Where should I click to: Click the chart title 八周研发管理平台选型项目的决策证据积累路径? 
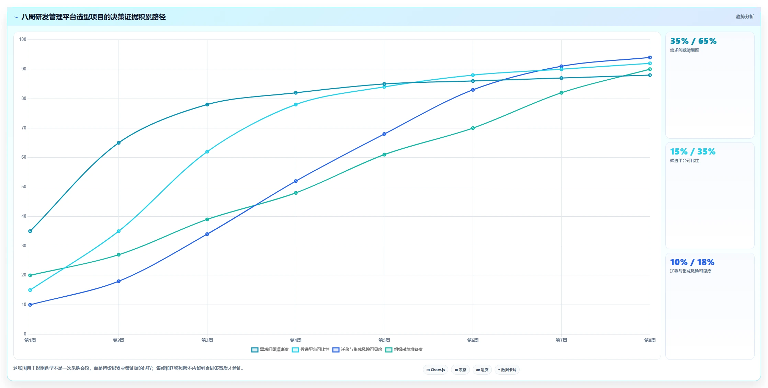tap(93, 17)
